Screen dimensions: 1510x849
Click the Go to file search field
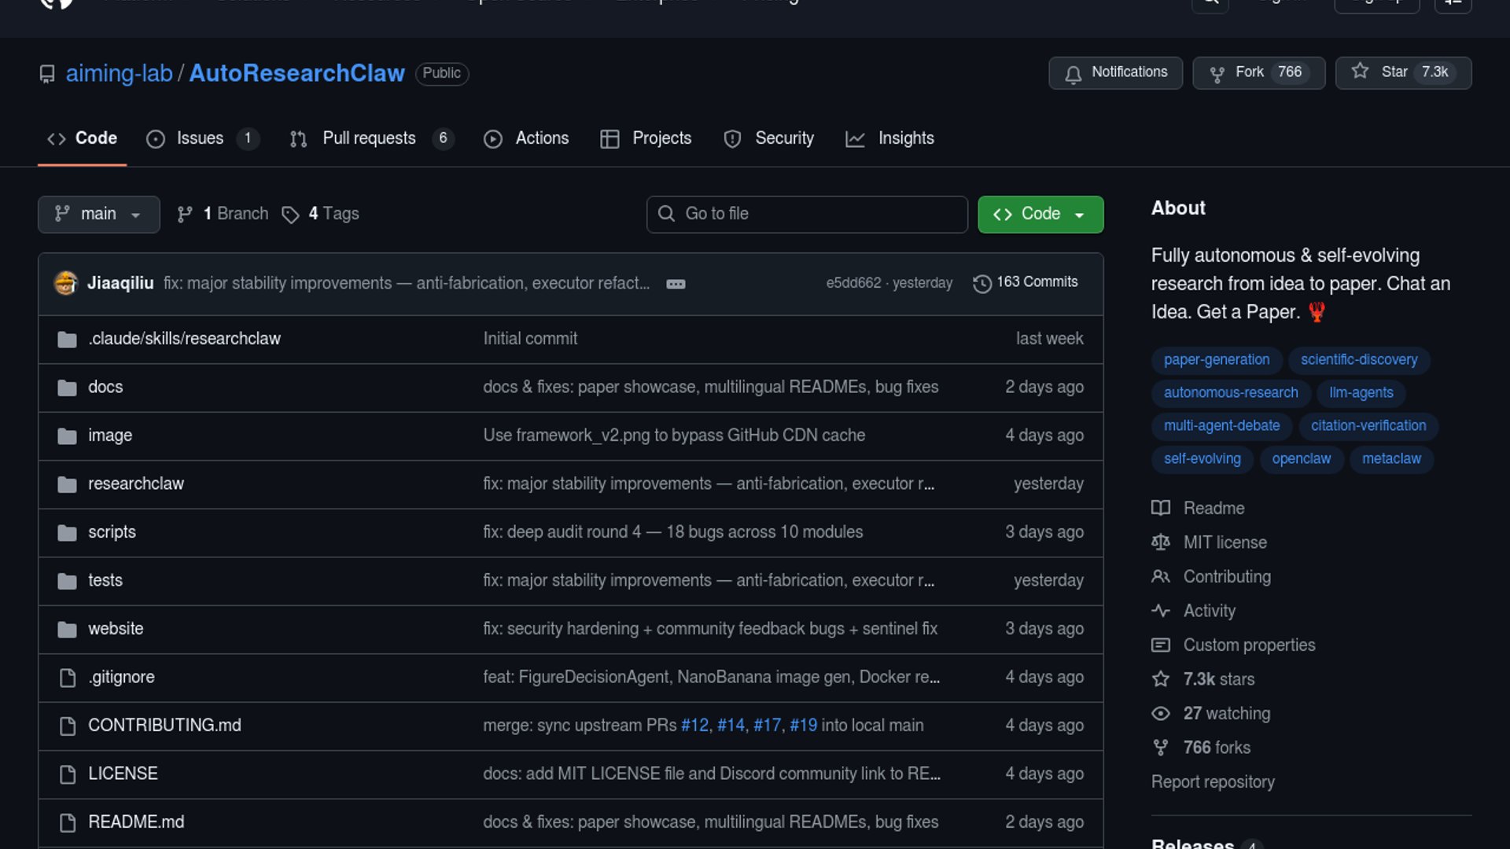(807, 214)
